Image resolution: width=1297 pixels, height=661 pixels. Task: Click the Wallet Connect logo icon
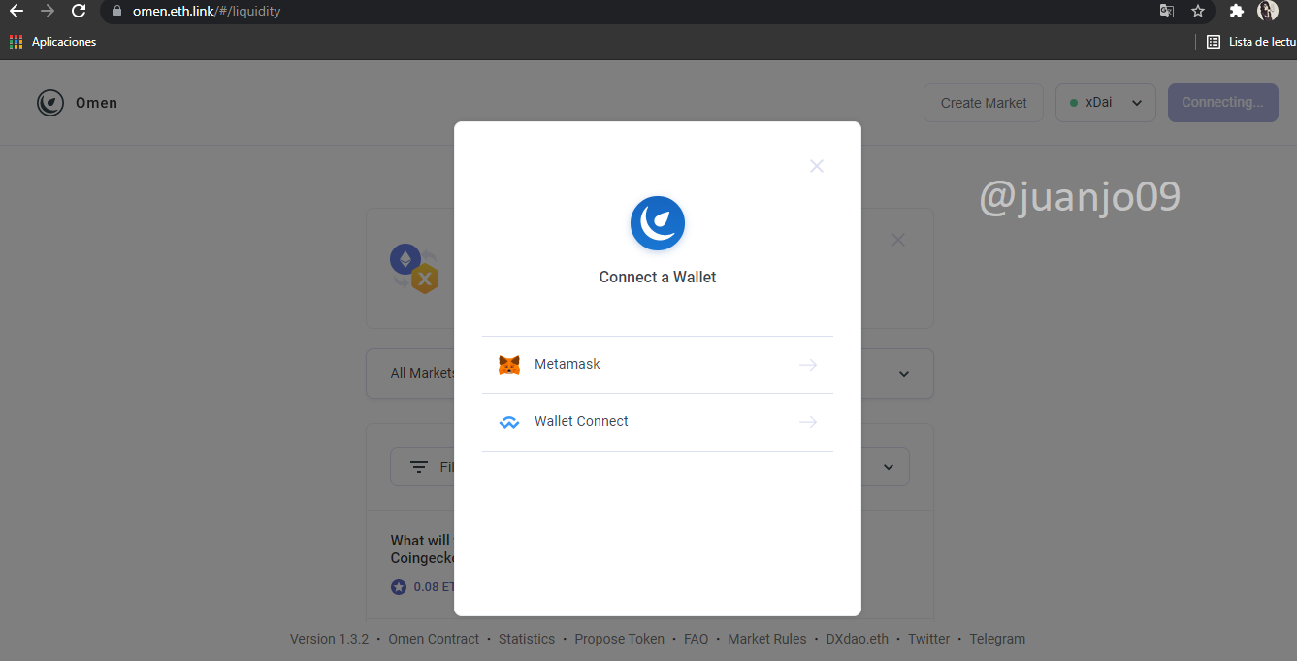(509, 422)
